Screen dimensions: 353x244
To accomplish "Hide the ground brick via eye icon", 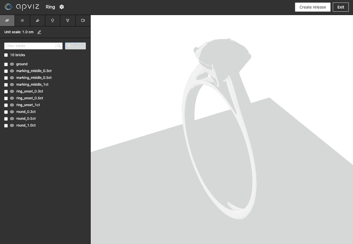I will tap(12, 64).
